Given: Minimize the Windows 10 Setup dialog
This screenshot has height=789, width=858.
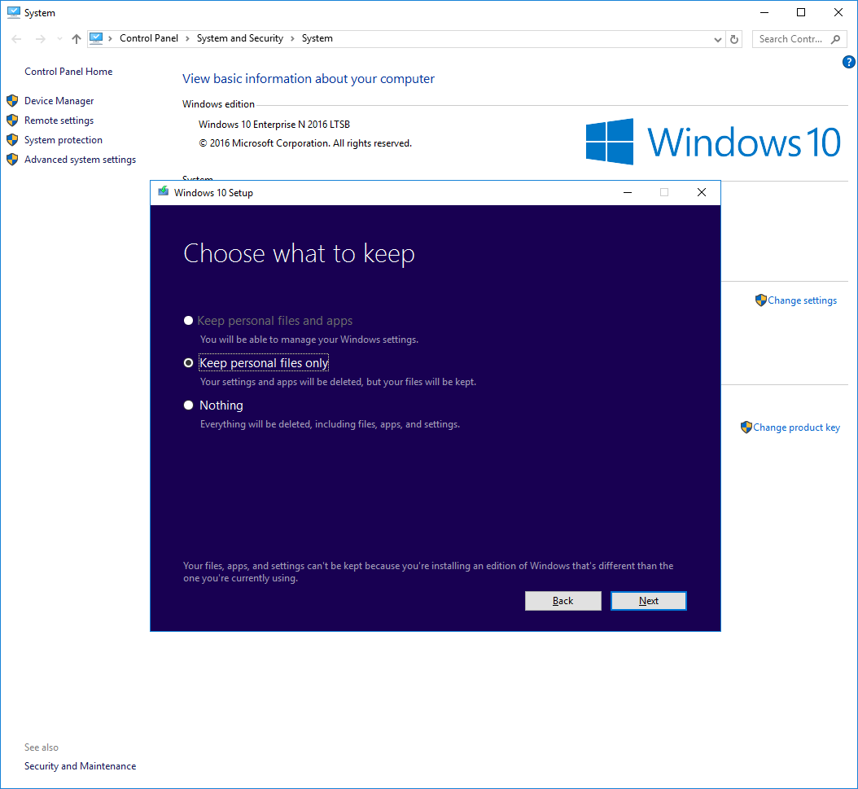Looking at the screenshot, I should (628, 192).
